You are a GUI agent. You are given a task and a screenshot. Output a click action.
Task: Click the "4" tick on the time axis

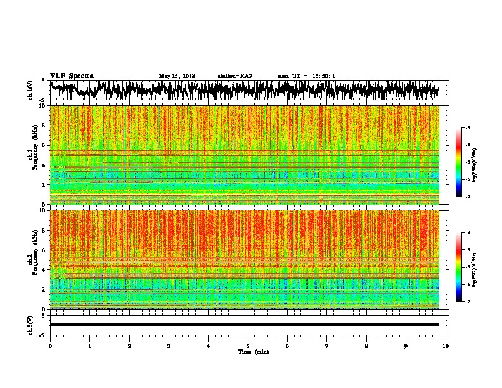[209, 346]
